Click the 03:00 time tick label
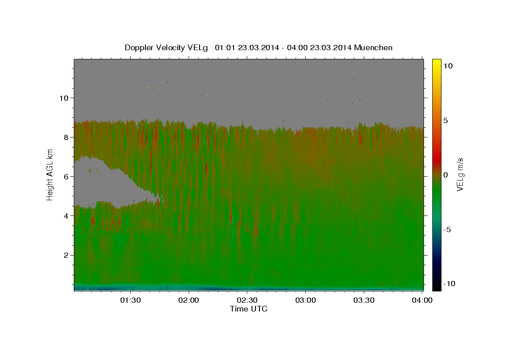This screenshot has width=524, height=349. click(x=305, y=300)
